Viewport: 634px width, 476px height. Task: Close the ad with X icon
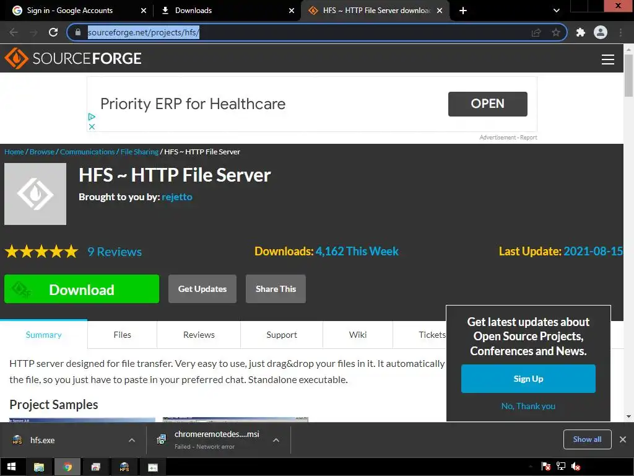click(x=92, y=126)
